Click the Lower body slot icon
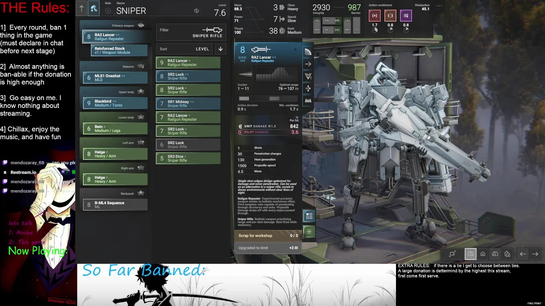 [141, 117]
